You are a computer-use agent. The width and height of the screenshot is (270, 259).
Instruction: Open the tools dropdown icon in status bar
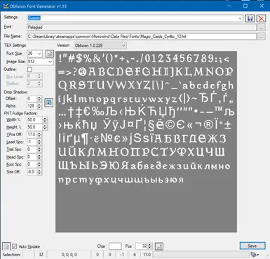(255, 254)
